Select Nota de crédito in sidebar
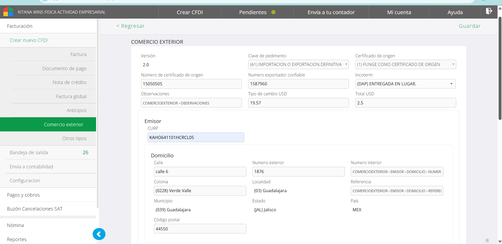The width and height of the screenshot is (502, 244). pyautogui.click(x=69, y=82)
